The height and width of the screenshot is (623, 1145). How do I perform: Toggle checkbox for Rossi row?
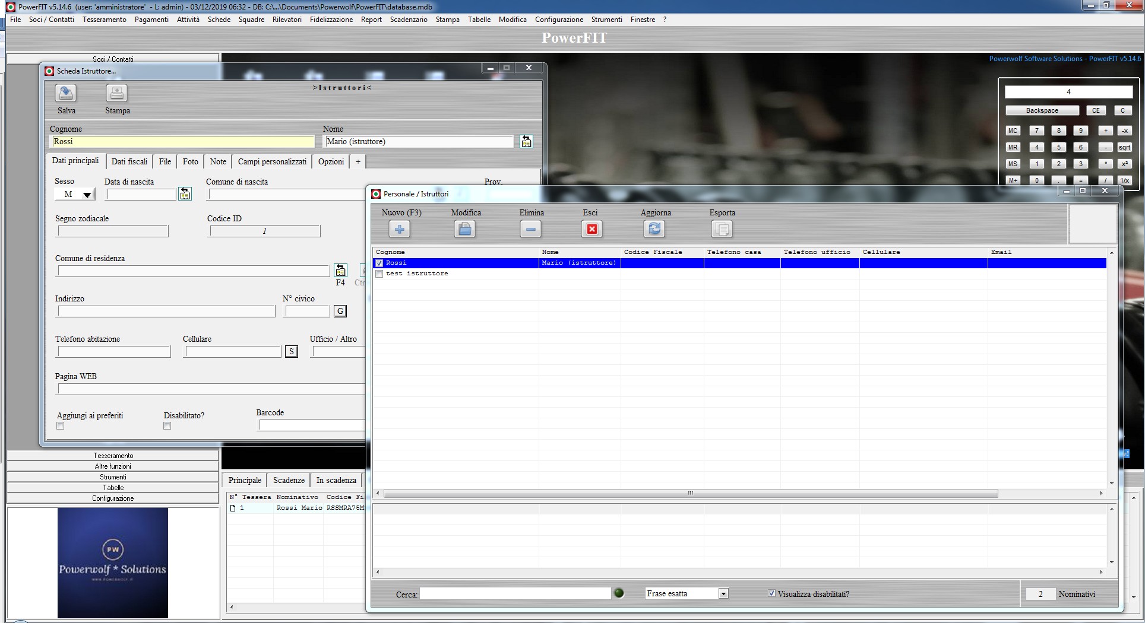pyautogui.click(x=379, y=263)
